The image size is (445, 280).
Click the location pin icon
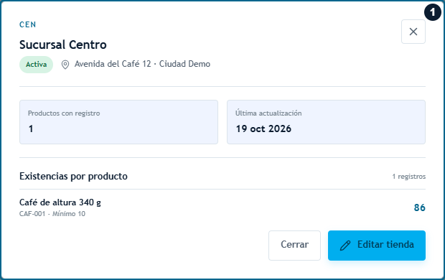point(65,65)
